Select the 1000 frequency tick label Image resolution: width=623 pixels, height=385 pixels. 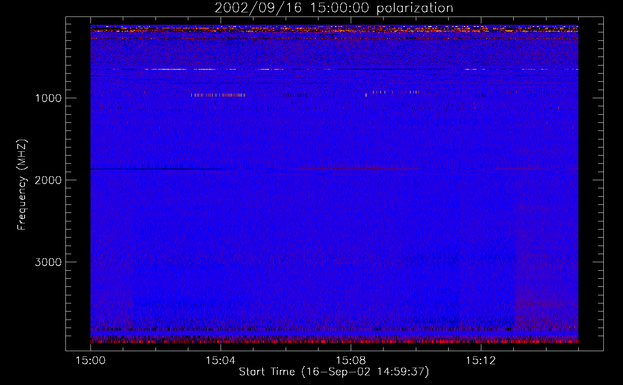click(48, 98)
